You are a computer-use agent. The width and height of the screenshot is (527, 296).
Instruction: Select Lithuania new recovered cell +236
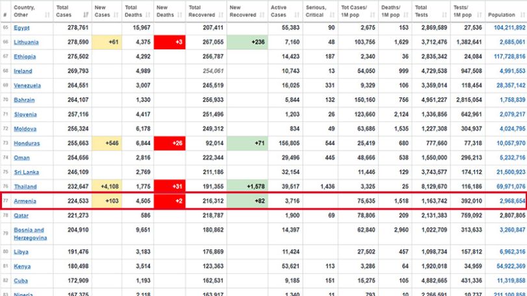click(x=248, y=42)
